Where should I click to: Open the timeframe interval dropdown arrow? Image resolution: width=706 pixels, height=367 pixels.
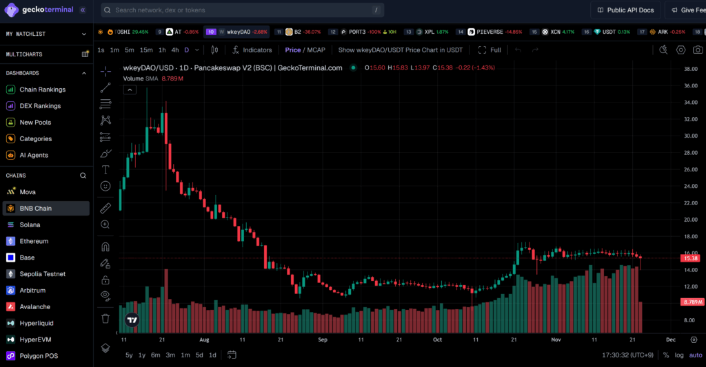point(196,50)
